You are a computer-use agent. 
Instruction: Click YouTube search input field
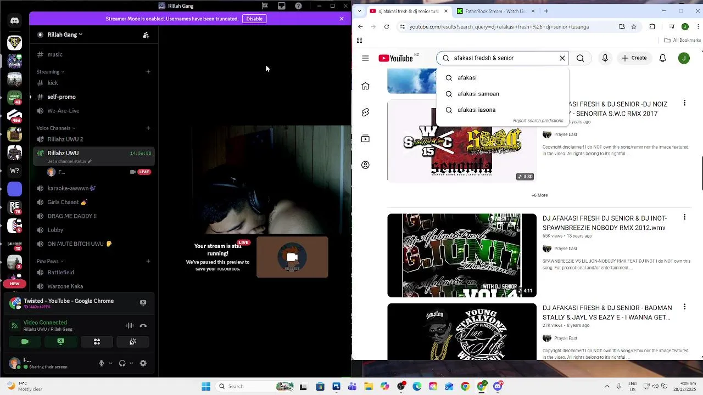click(x=503, y=58)
